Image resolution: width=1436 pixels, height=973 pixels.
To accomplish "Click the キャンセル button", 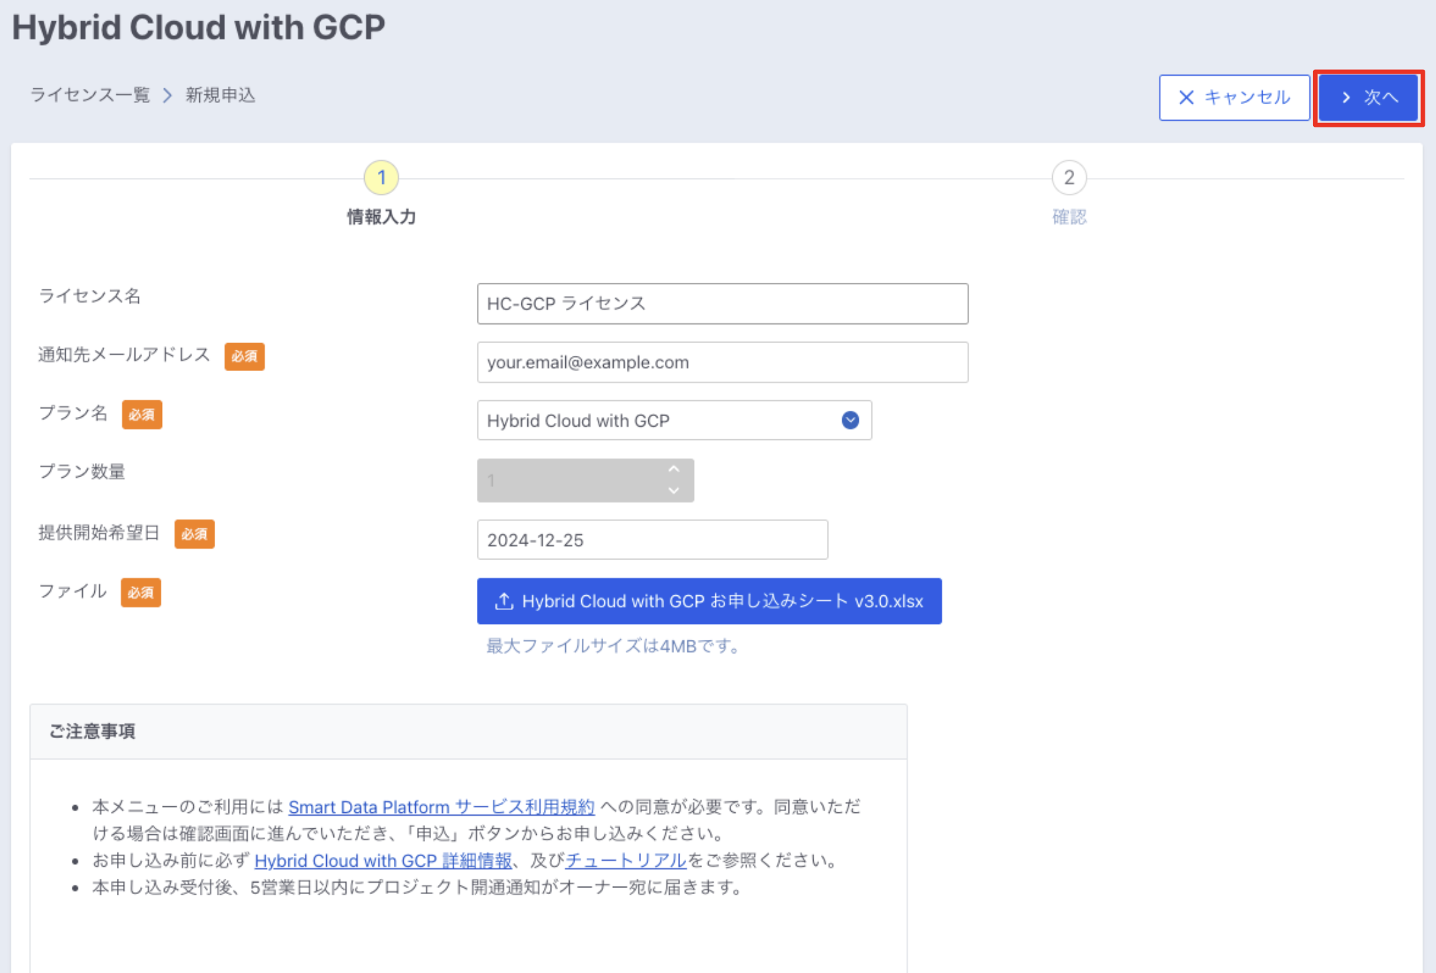I will (1234, 98).
